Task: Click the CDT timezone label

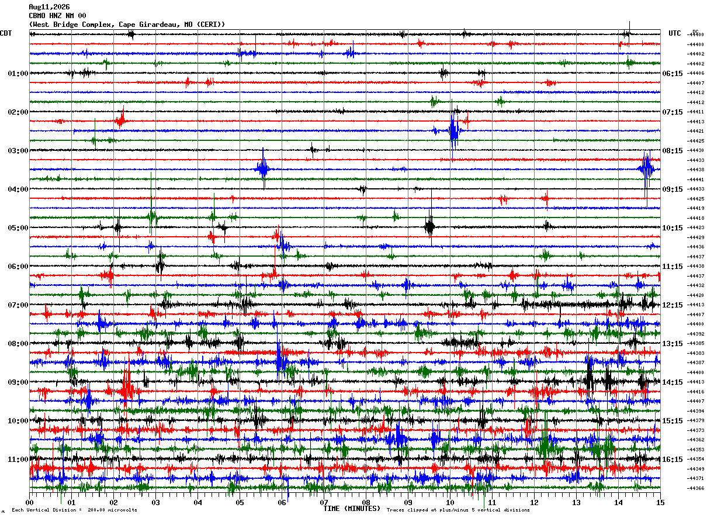Action: point(6,33)
